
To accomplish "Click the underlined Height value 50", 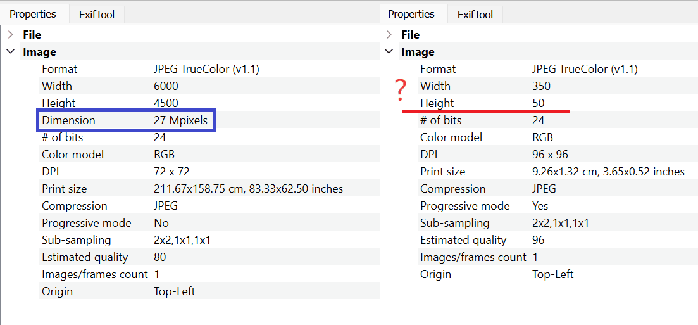I will pyautogui.click(x=538, y=103).
